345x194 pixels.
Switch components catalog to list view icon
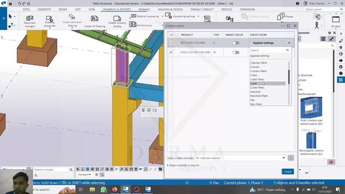pyautogui.click(x=323, y=39)
